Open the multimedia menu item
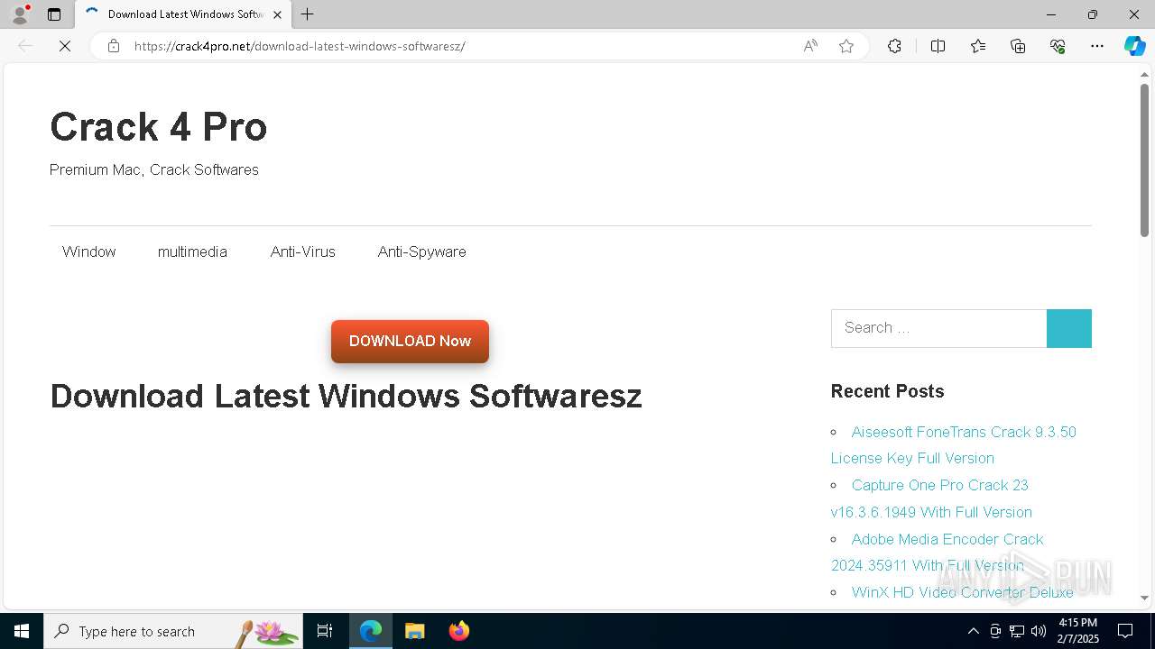 point(192,251)
